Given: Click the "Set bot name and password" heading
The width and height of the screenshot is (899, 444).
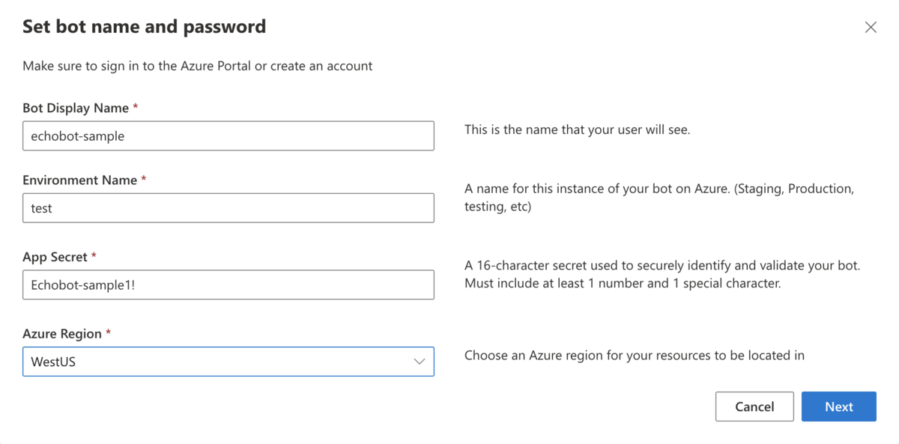Looking at the screenshot, I should point(144,27).
